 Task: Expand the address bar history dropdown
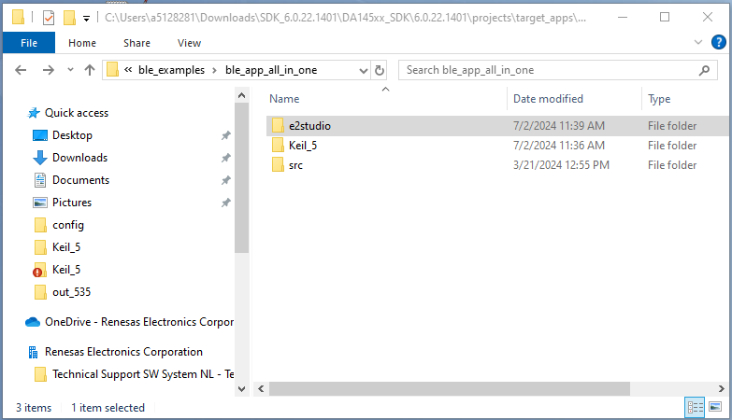[364, 70]
